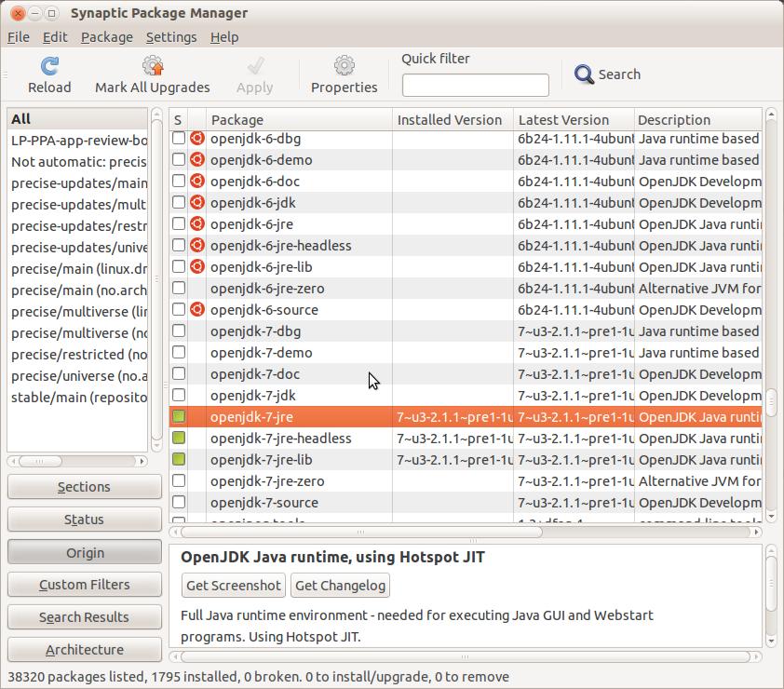
Task: Click the Reload toolbar icon
Action: (x=49, y=66)
